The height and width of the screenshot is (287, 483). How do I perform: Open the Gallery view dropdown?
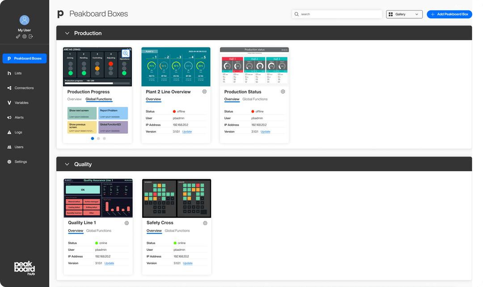point(404,14)
